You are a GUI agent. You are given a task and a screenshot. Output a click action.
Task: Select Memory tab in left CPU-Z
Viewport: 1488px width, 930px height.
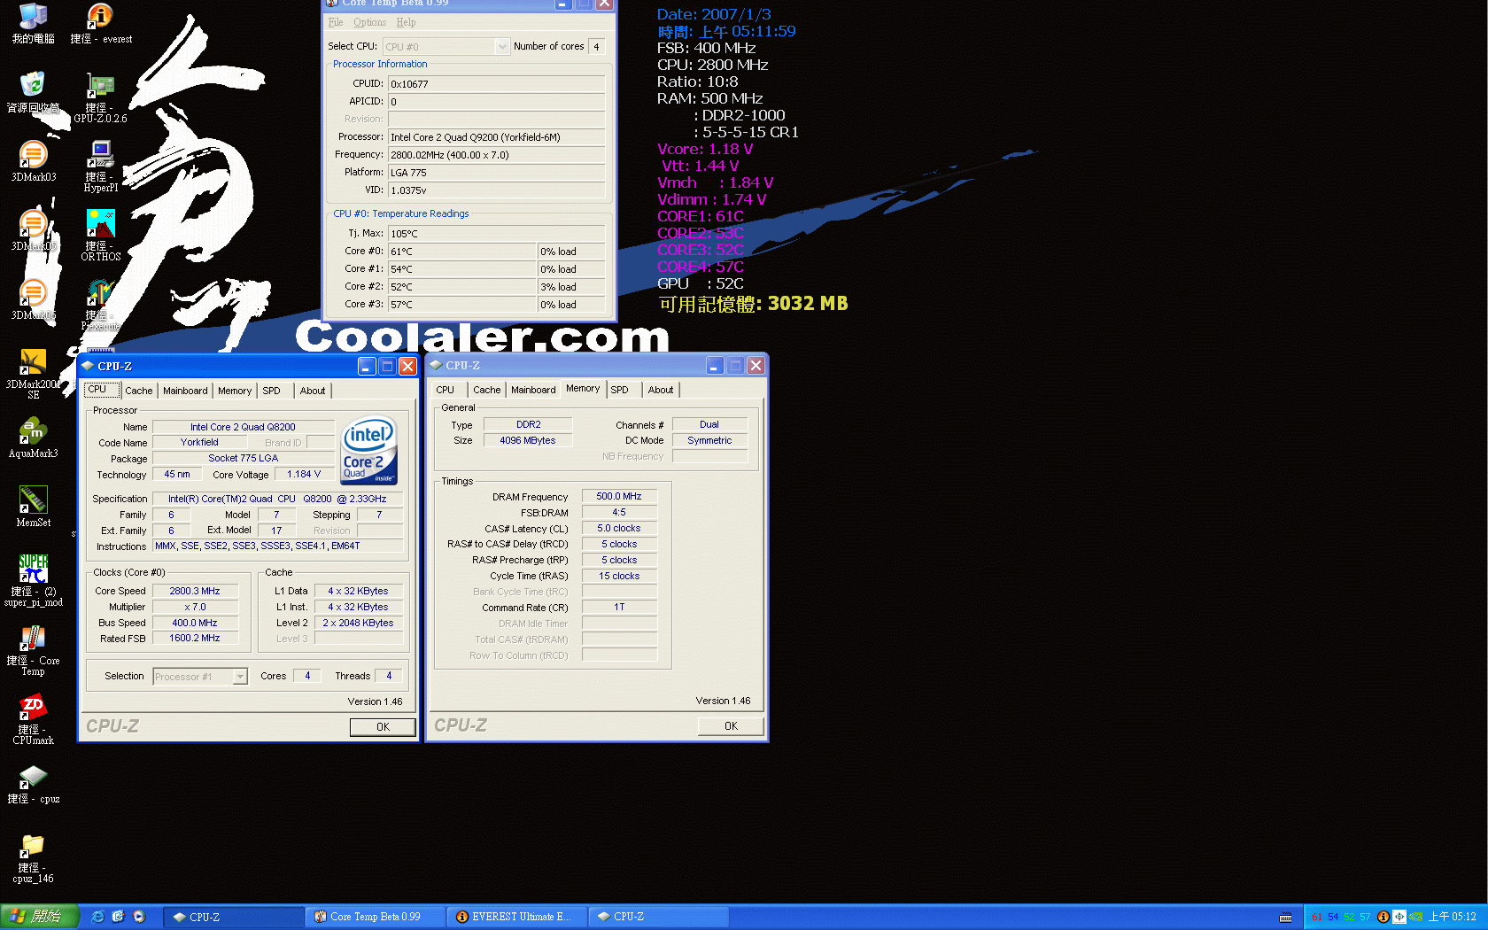point(235,391)
